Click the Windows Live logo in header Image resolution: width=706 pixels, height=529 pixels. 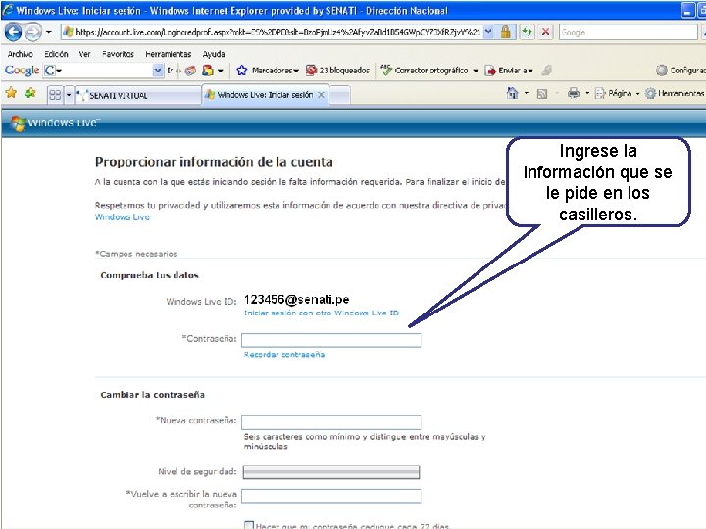pyautogui.click(x=55, y=122)
